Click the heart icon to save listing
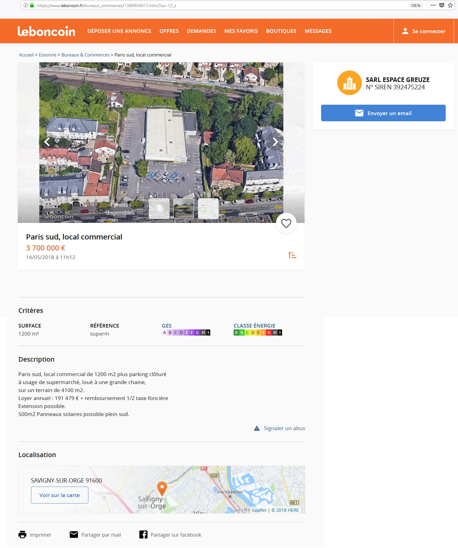The height and width of the screenshot is (548, 458). coord(286,223)
